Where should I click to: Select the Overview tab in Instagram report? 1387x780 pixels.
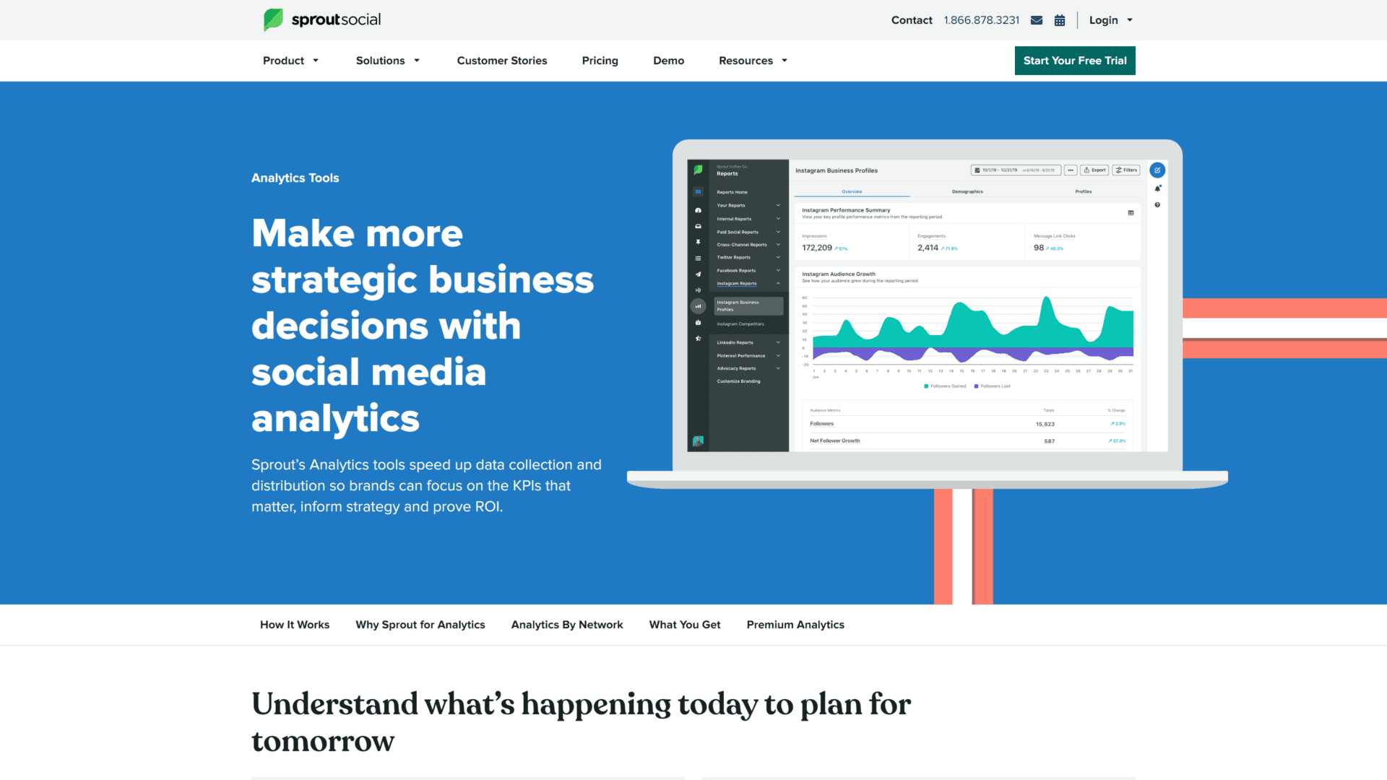coord(851,191)
